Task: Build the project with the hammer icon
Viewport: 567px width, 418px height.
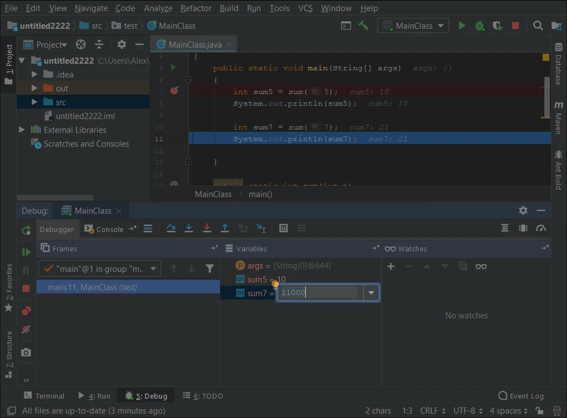Action: [363, 25]
